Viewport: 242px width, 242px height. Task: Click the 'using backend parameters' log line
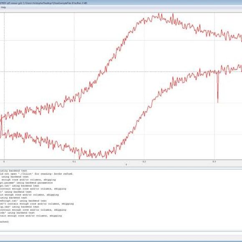point(26,183)
